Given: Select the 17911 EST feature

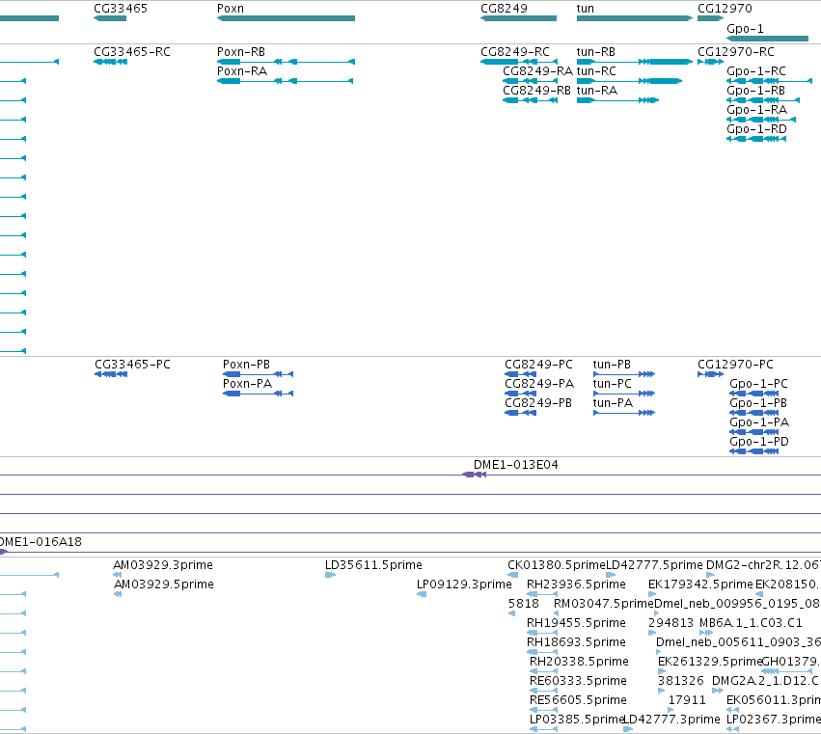Looking at the screenshot, I should pyautogui.click(x=671, y=710).
